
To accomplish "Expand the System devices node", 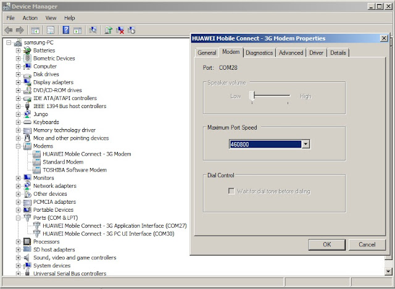I will [18, 266].
